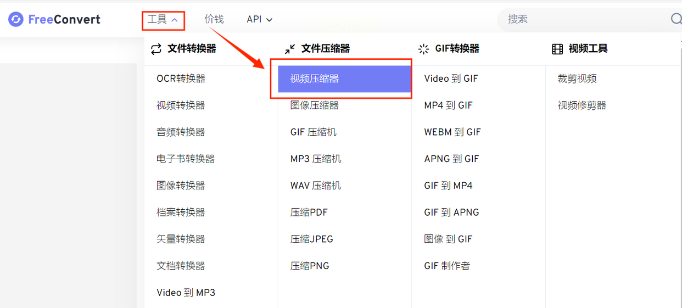
Task: Select WAV 压缩机
Action: (x=316, y=186)
